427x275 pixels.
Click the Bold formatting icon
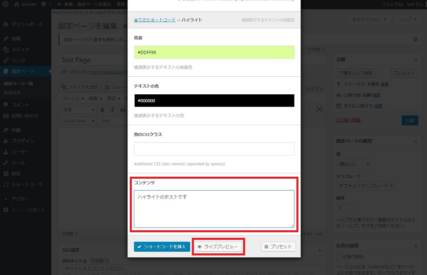(102, 110)
